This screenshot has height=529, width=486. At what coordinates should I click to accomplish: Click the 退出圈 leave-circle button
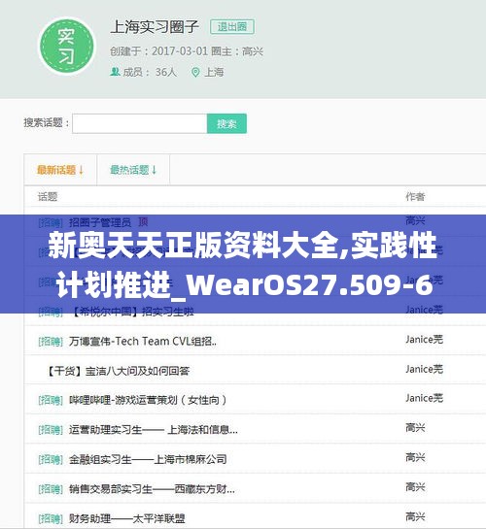[x=232, y=26]
